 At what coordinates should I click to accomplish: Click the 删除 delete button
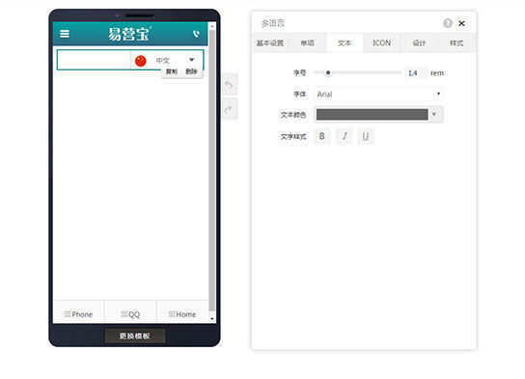point(191,71)
